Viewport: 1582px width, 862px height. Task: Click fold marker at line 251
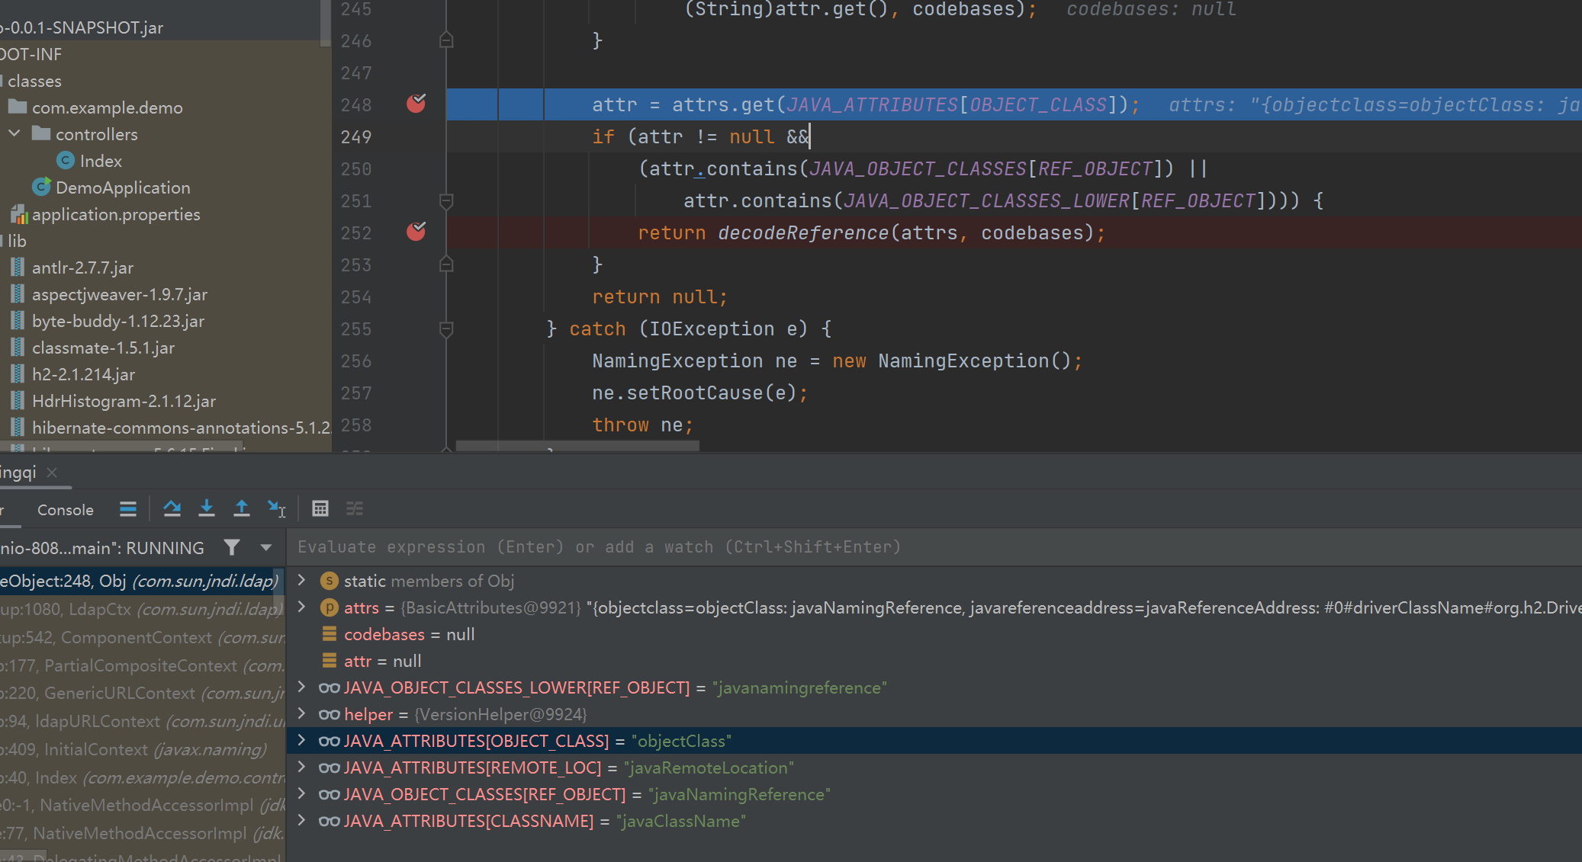tap(447, 200)
